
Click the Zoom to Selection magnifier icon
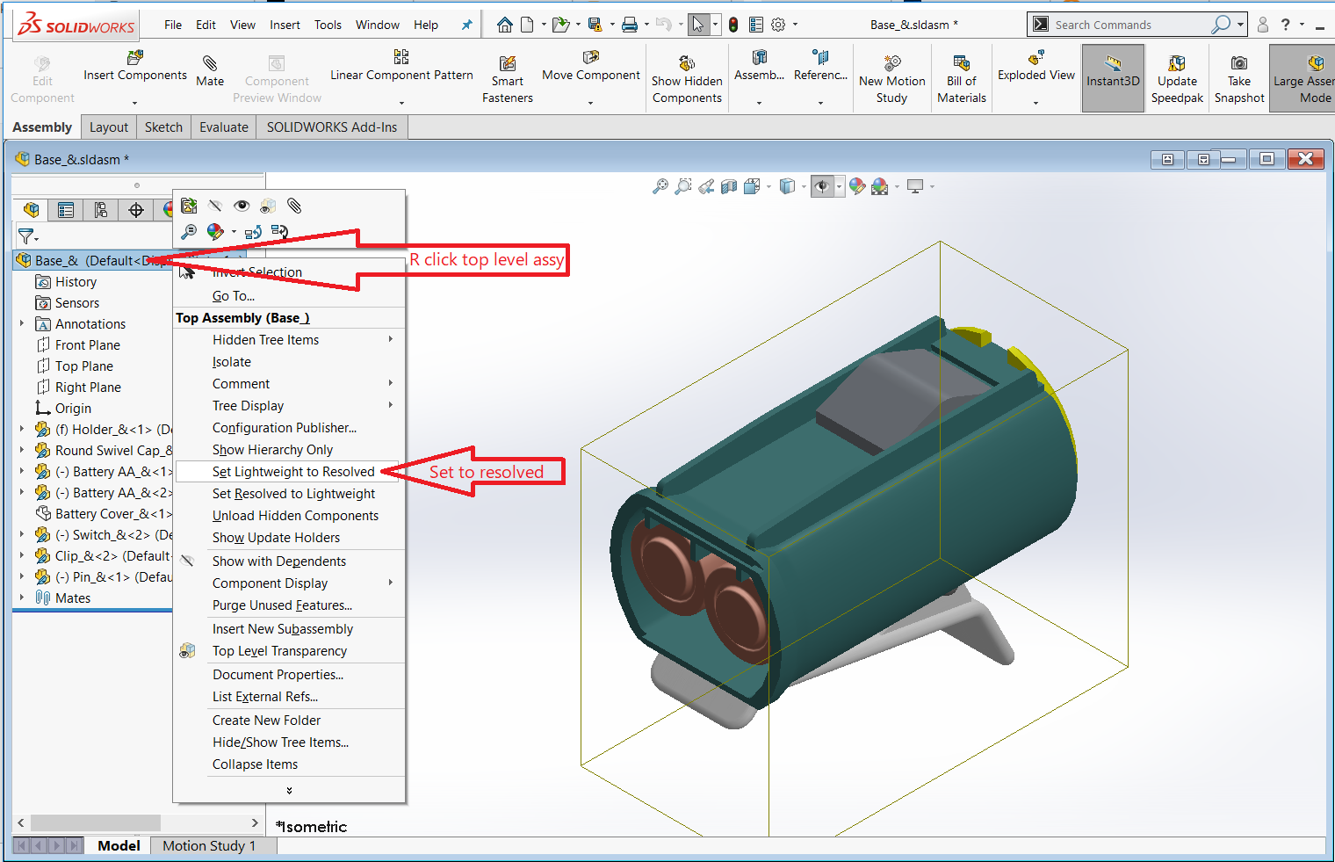pyautogui.click(x=189, y=232)
